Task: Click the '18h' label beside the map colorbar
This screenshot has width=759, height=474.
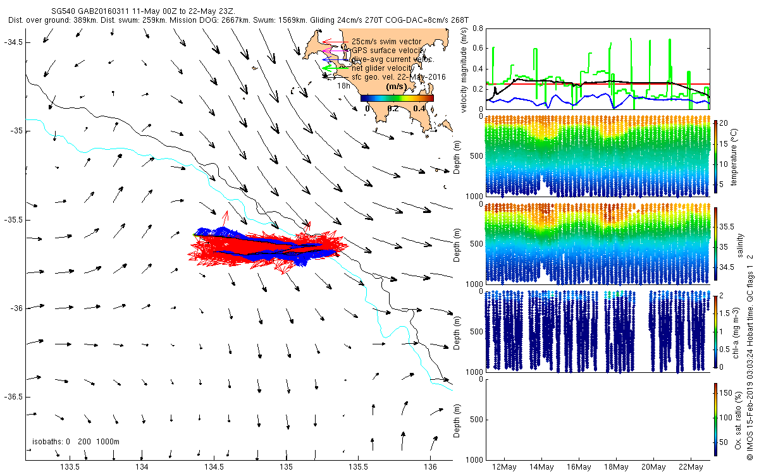Action: pyautogui.click(x=343, y=85)
